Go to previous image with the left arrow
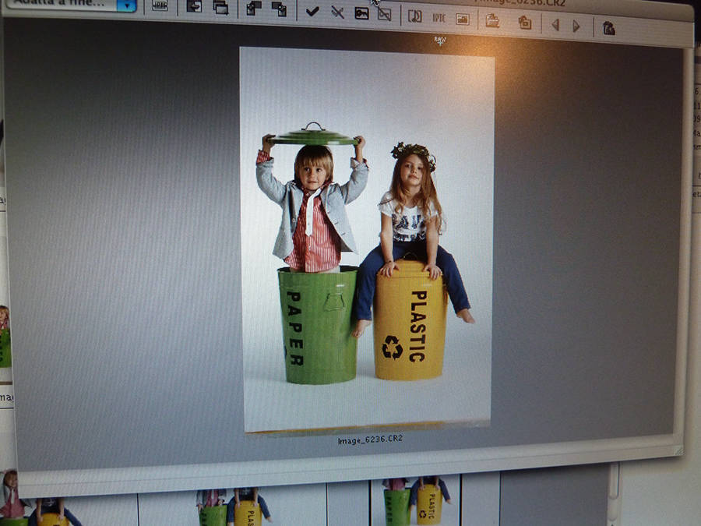This screenshot has height=526, width=701. click(x=555, y=25)
